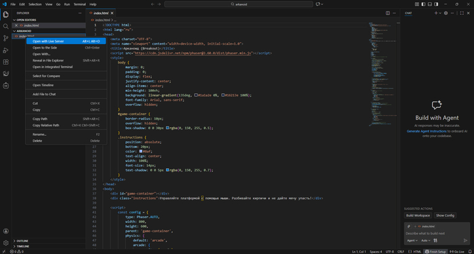The image size is (474, 254).
Task: Click the Chat panel tab
Action: point(408,13)
